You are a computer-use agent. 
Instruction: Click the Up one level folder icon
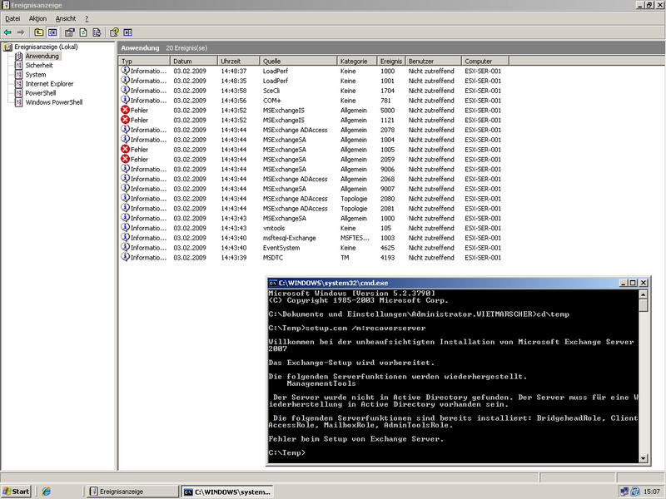click(x=38, y=32)
